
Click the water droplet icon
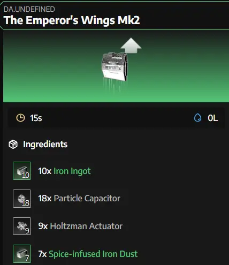coord(197,118)
